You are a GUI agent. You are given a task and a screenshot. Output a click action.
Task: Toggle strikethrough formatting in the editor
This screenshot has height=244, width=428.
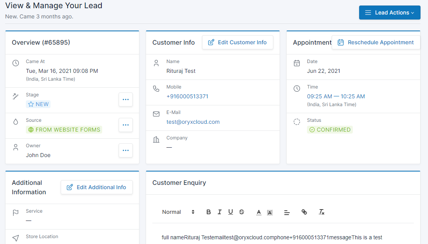pos(242,212)
